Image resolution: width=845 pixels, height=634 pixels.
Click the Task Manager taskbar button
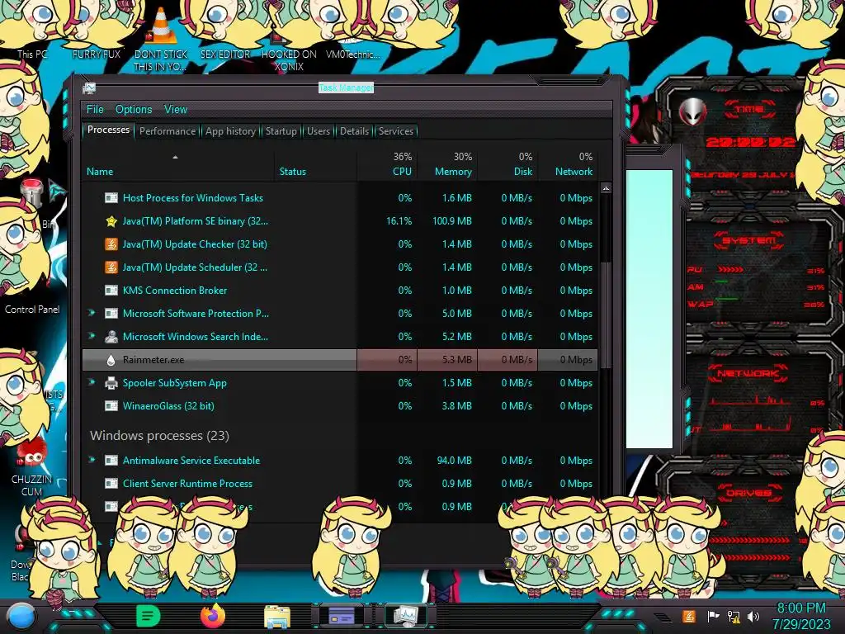405,616
